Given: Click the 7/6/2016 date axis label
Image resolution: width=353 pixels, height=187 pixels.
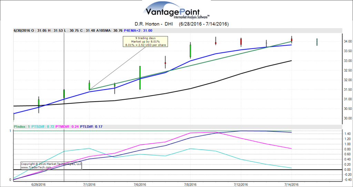Looking at the screenshot, I should 140,184.
